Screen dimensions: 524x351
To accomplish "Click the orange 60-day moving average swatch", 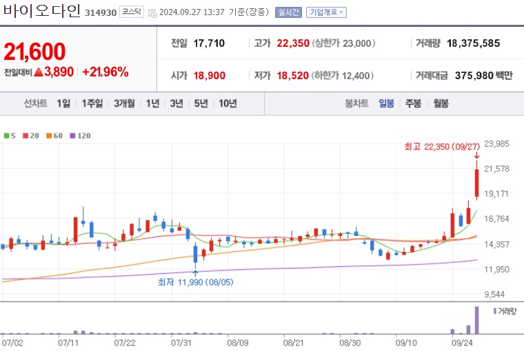I will coord(49,136).
